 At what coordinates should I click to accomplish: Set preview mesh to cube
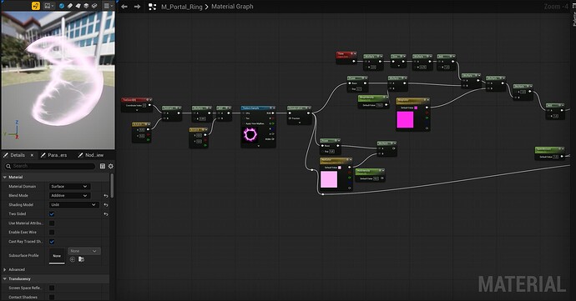click(x=86, y=6)
